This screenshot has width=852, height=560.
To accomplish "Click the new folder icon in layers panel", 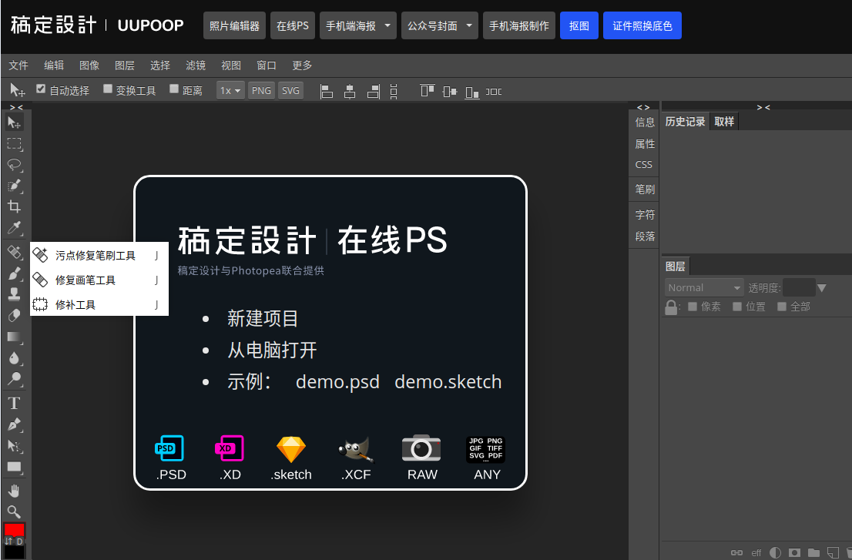I will [813, 552].
